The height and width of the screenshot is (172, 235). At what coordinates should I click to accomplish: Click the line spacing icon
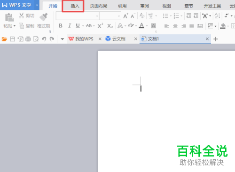click(210, 26)
